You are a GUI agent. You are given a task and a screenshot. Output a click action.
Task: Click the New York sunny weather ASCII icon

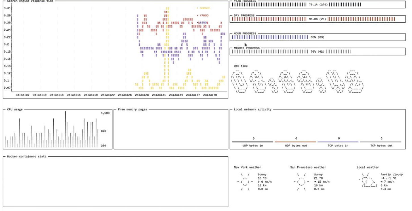(245, 182)
